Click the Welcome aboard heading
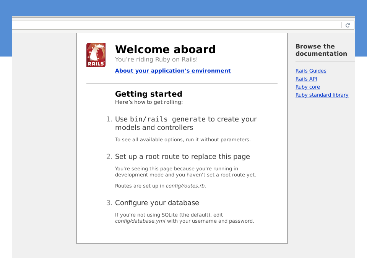Image resolution: width=367 pixels, height=275 pixels. tap(165, 49)
